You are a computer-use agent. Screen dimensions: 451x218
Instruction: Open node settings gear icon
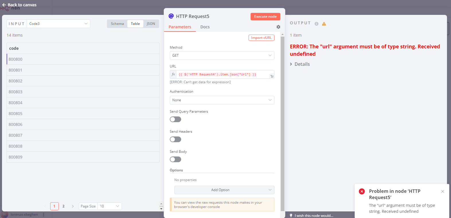point(278,27)
